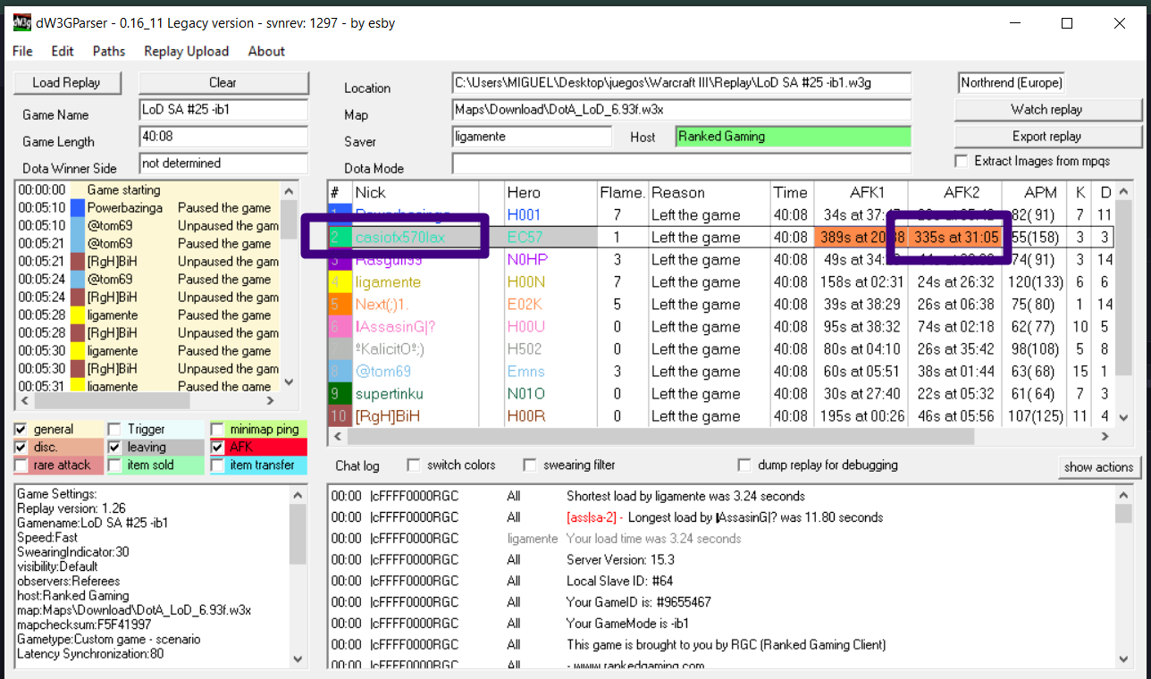1151x679 pixels.
Task: Click player table horizontal scrollbar
Action: pos(660,437)
